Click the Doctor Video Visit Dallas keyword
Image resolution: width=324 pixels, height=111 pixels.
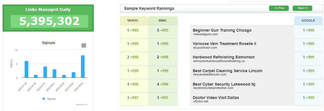point(216,98)
